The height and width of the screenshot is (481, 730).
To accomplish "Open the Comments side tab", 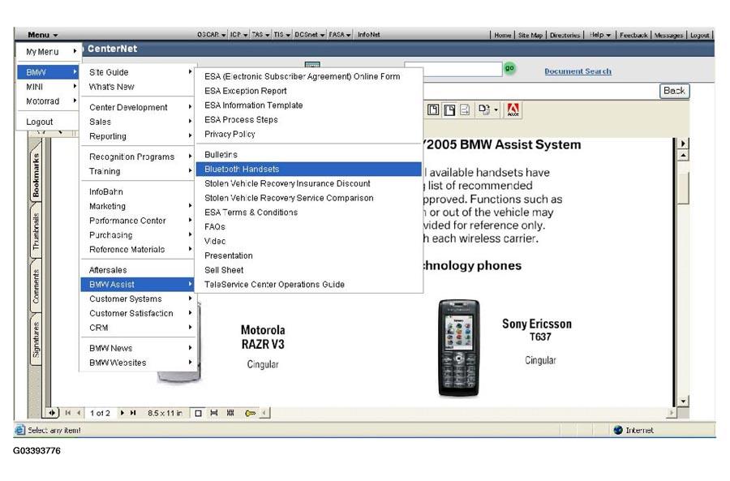I will pos(36,286).
